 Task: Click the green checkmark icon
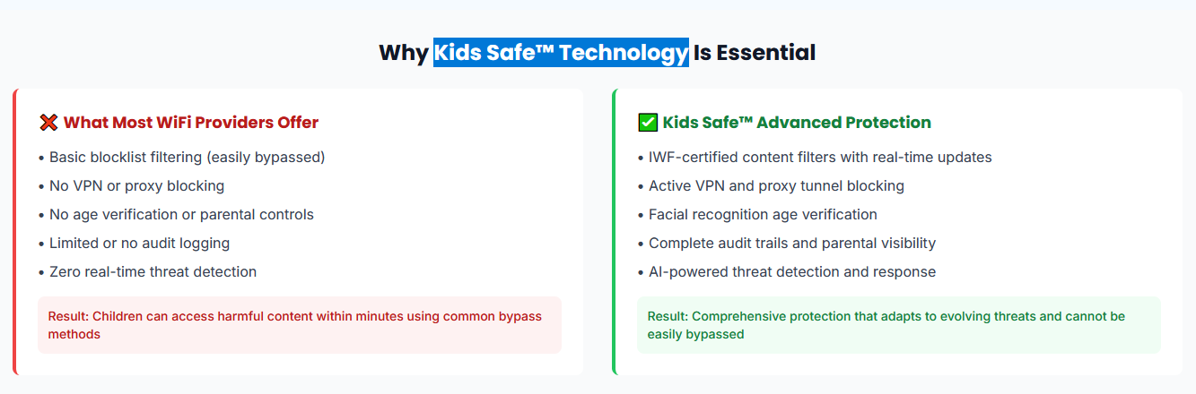pos(648,123)
